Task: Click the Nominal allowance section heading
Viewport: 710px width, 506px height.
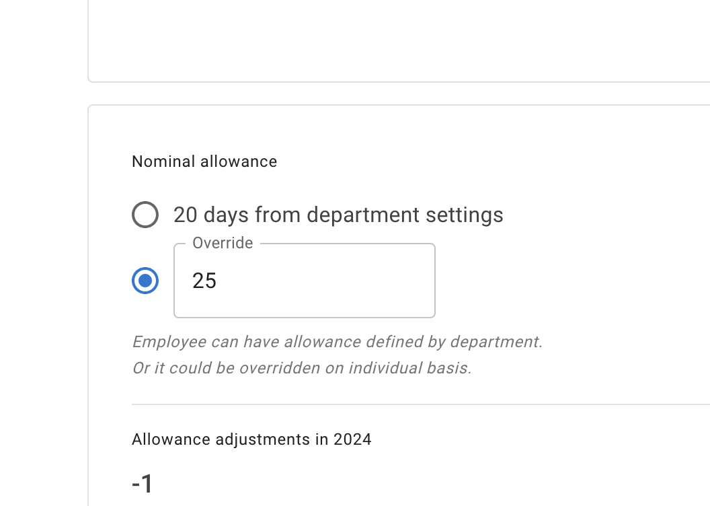Action: coord(204,161)
